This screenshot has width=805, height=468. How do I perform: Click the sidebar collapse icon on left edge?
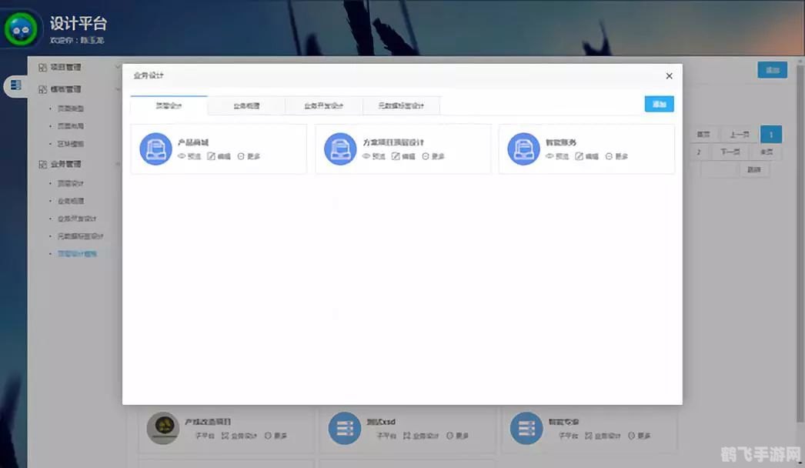tap(15, 86)
